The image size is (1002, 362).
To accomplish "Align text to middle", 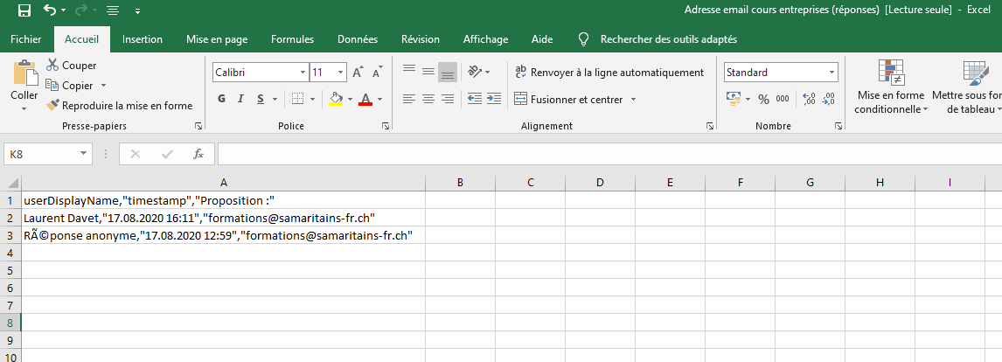I will click(428, 71).
